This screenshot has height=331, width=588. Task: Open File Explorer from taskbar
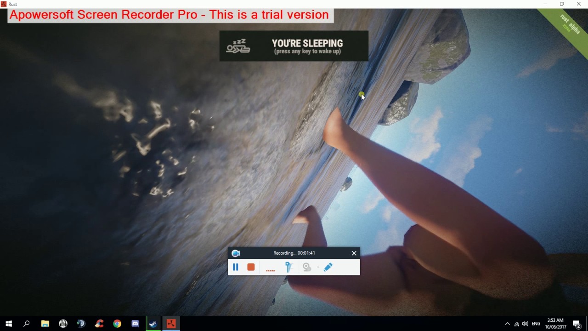coord(45,324)
